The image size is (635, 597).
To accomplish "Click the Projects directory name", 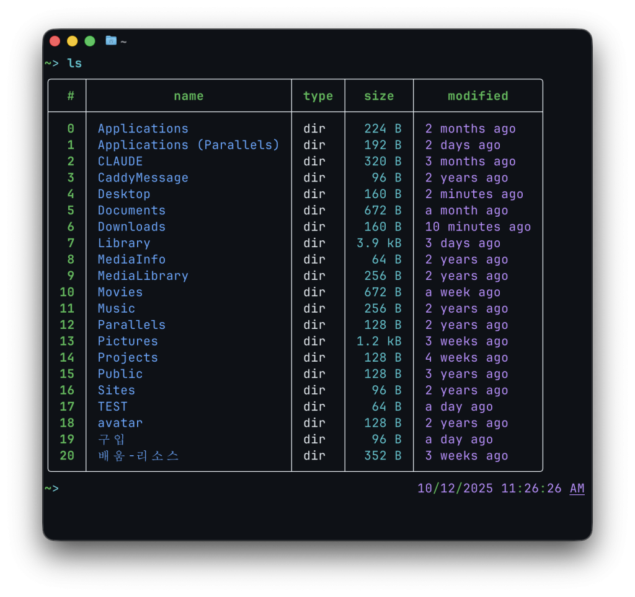I will 128,357.
